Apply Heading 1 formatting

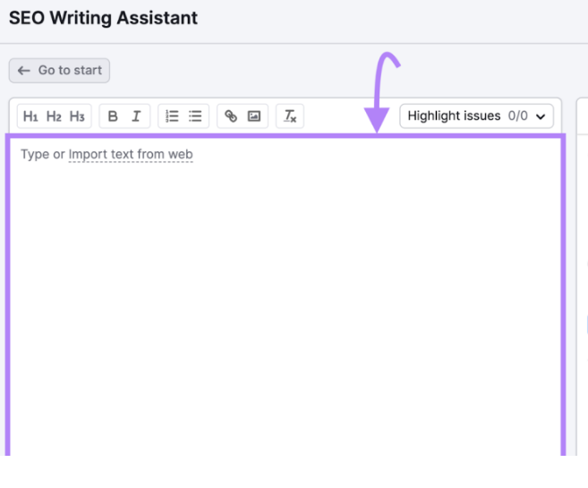pyautogui.click(x=30, y=116)
